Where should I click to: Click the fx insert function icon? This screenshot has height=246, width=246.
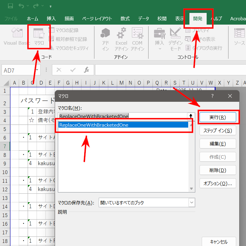tap(87, 70)
